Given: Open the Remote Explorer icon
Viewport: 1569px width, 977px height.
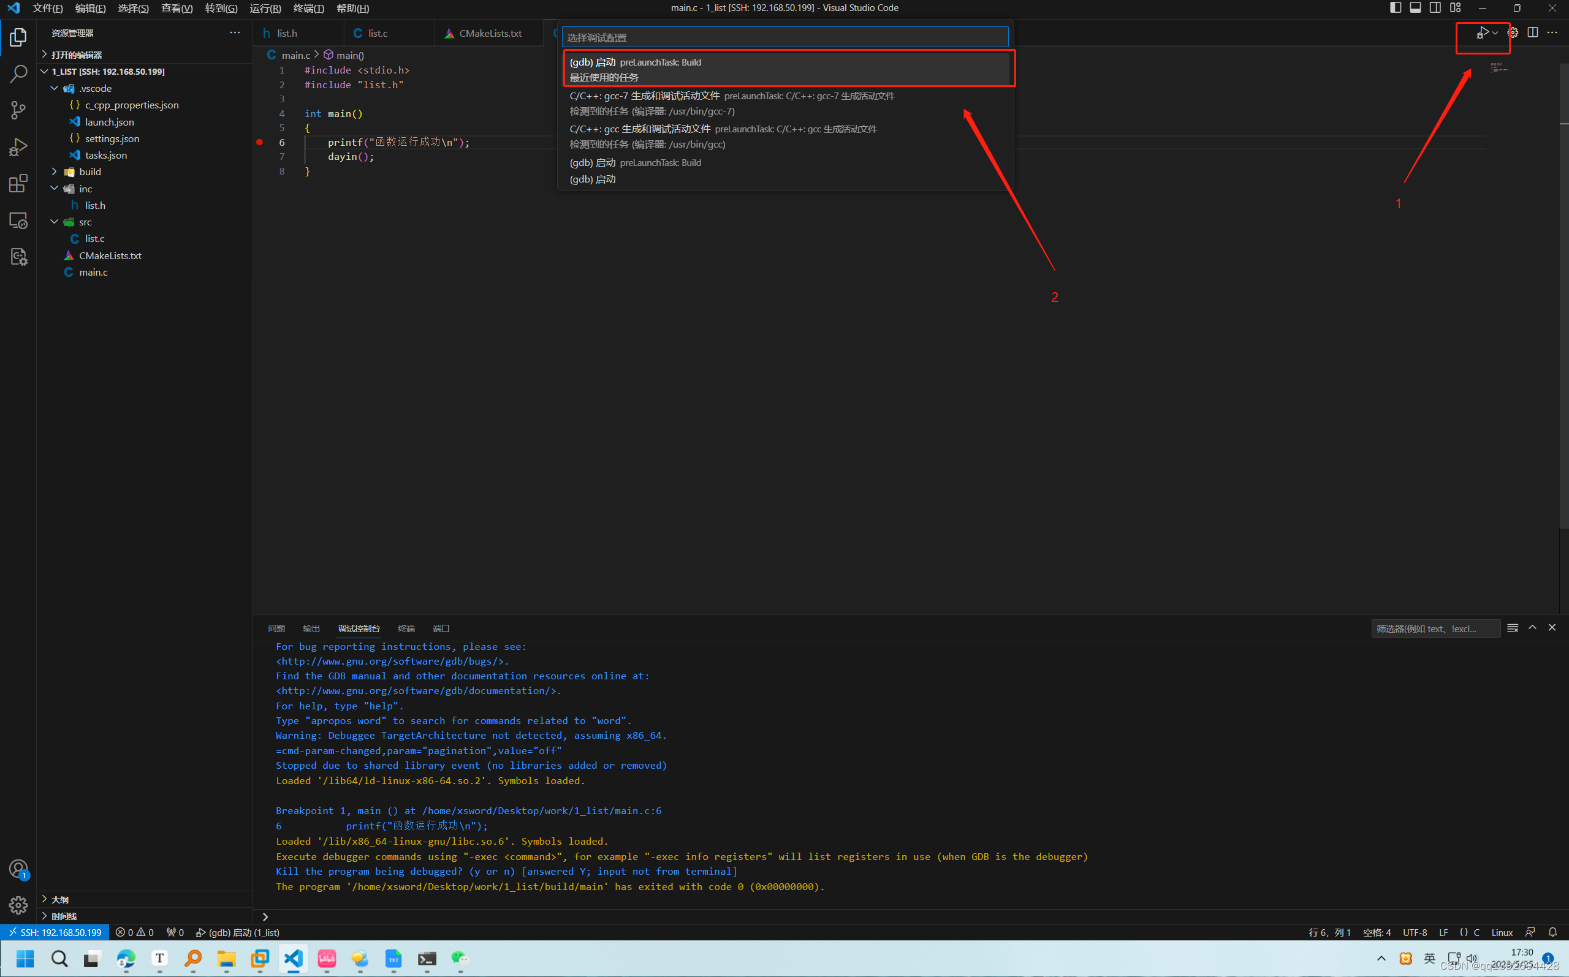Looking at the screenshot, I should 18,221.
